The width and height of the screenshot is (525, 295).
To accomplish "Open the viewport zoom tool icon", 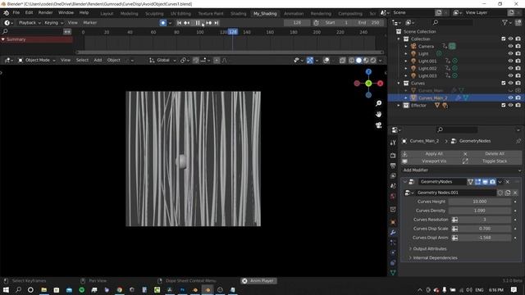I will tap(378, 103).
